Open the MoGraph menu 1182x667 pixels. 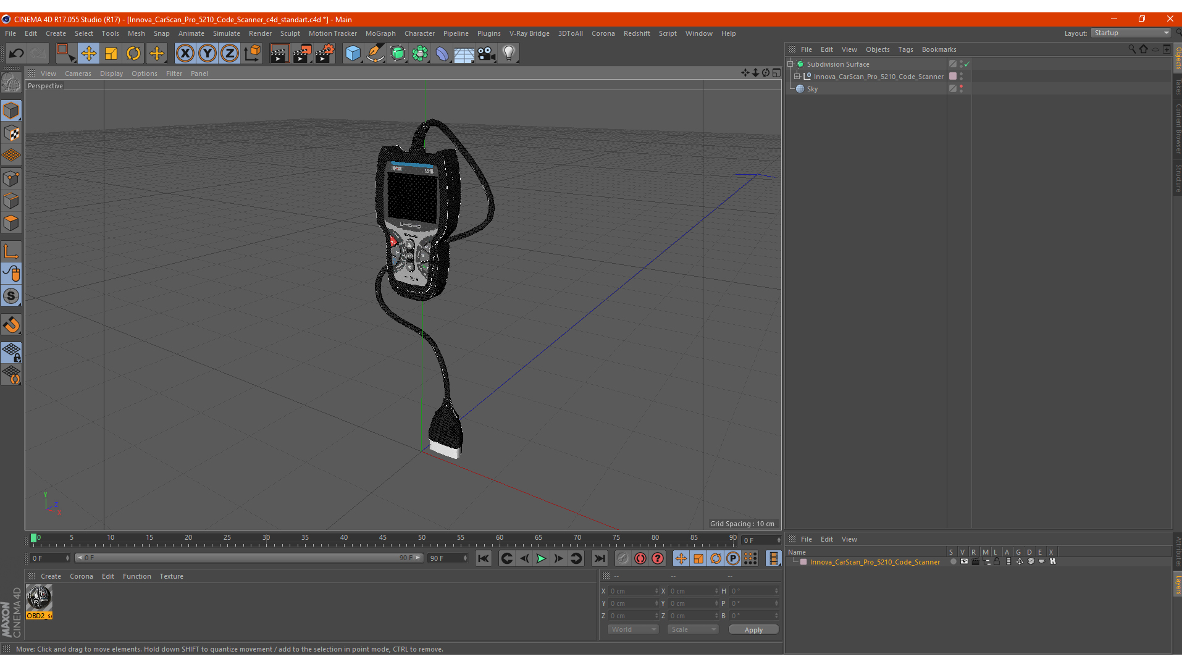[x=380, y=33]
